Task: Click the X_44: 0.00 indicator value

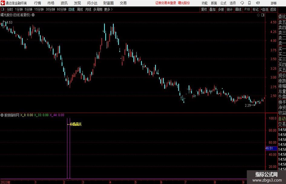Action: pos(57,115)
